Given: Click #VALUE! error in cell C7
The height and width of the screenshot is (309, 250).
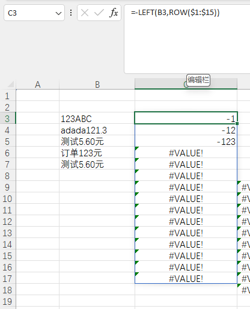Looking at the screenshot, I should click(186, 165).
